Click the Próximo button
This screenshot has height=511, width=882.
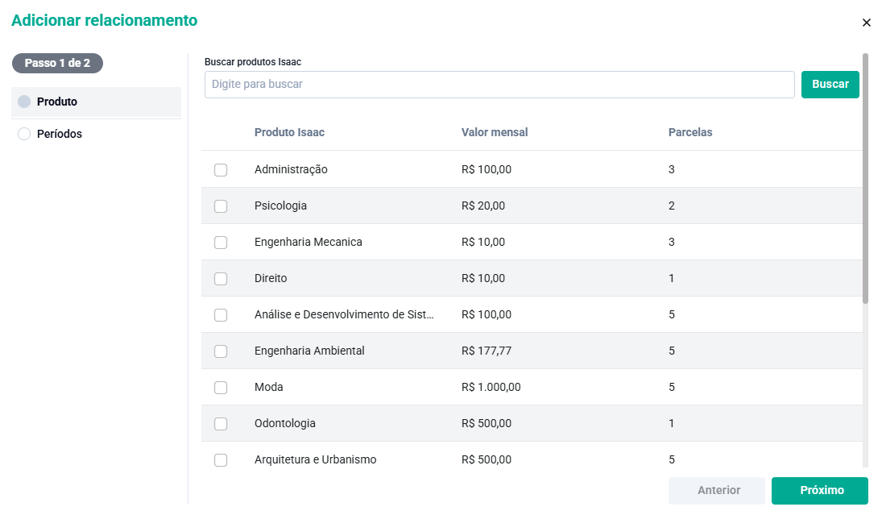coord(819,491)
